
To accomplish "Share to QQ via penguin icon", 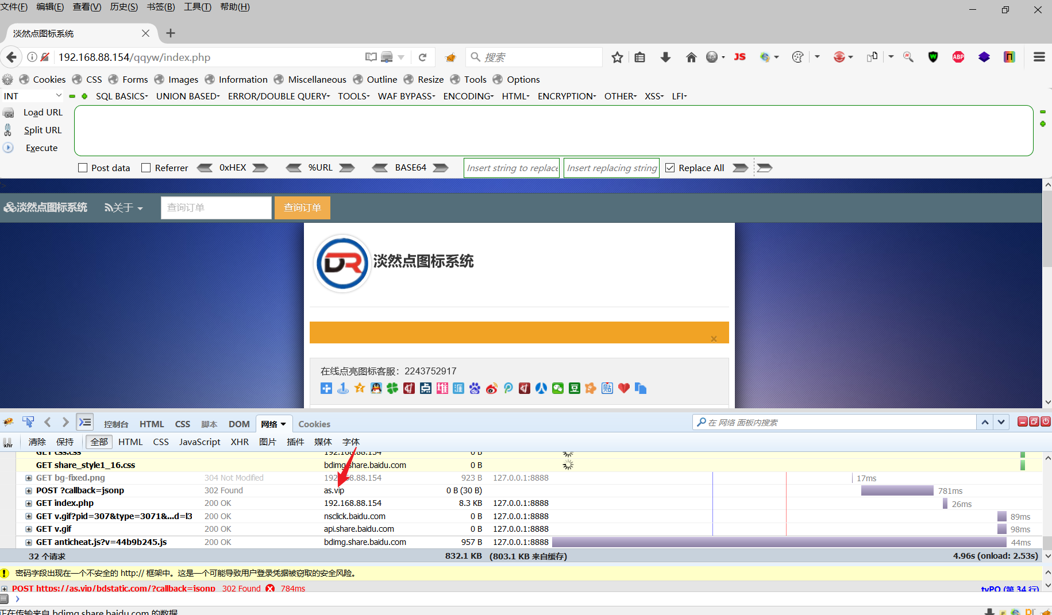I will click(376, 388).
